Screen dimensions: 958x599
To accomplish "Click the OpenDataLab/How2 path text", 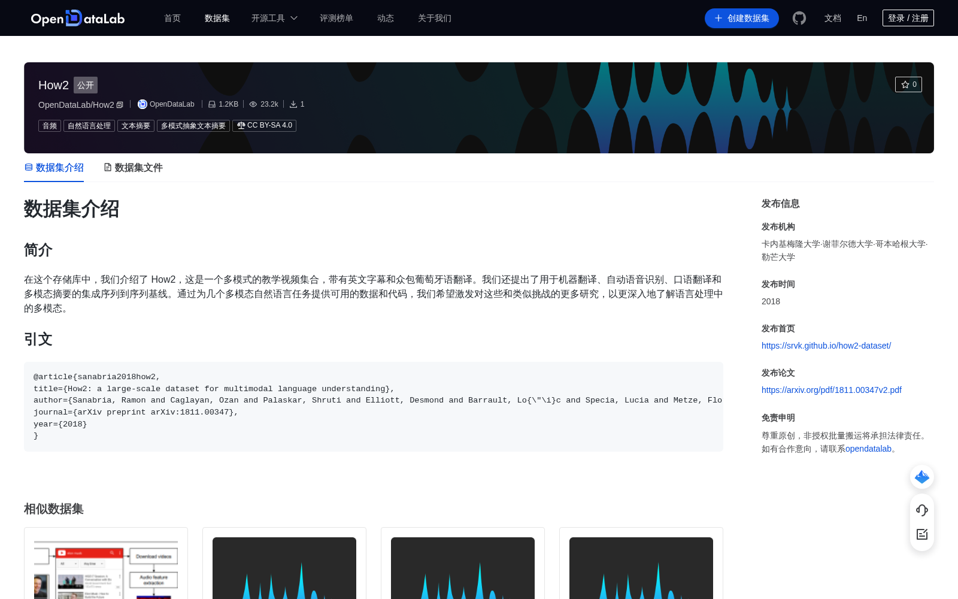I will (x=76, y=105).
